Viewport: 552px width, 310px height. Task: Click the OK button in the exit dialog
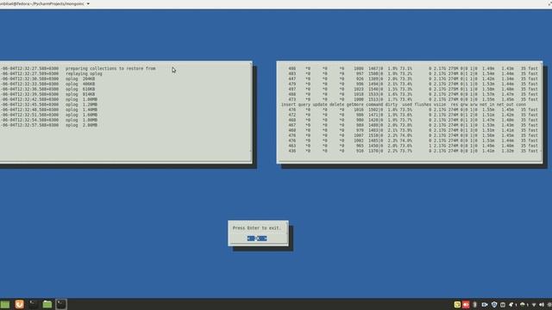click(x=257, y=239)
